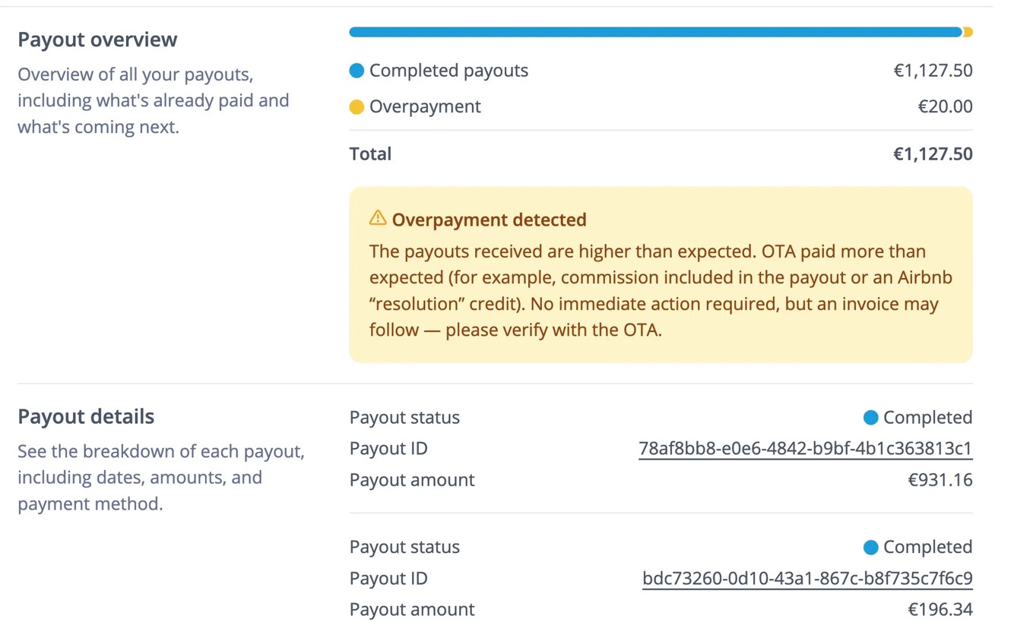The height and width of the screenshot is (632, 1014).
Task: Click the yellow end segment of the progress bar
Action: pos(968,33)
